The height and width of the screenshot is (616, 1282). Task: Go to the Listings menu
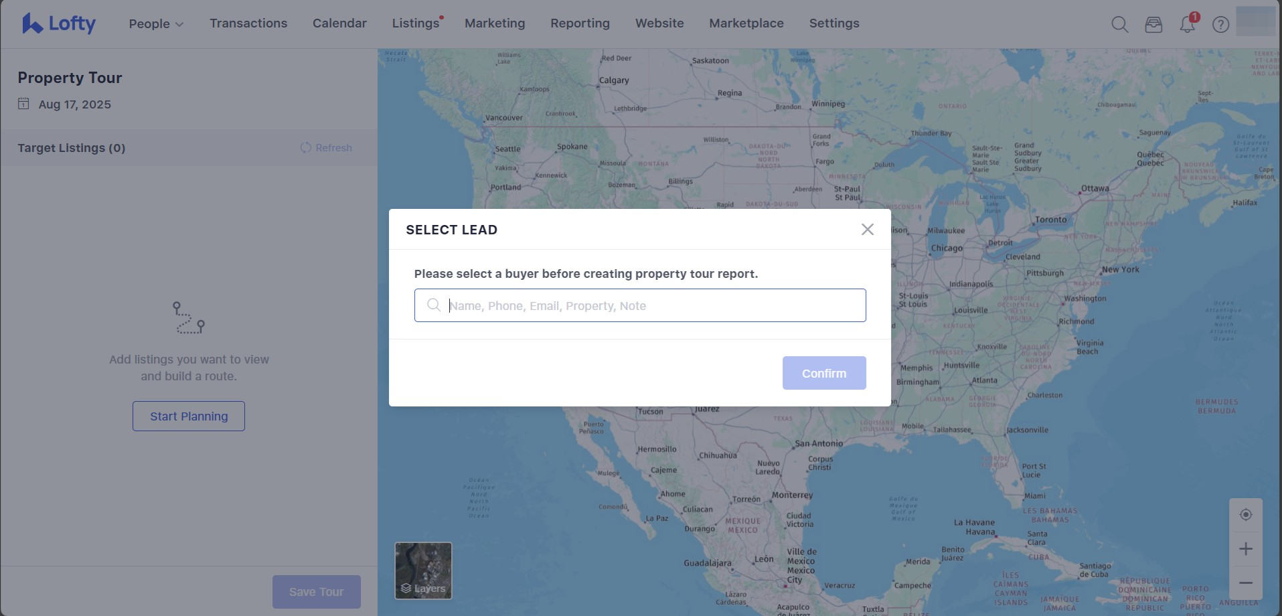tap(415, 23)
